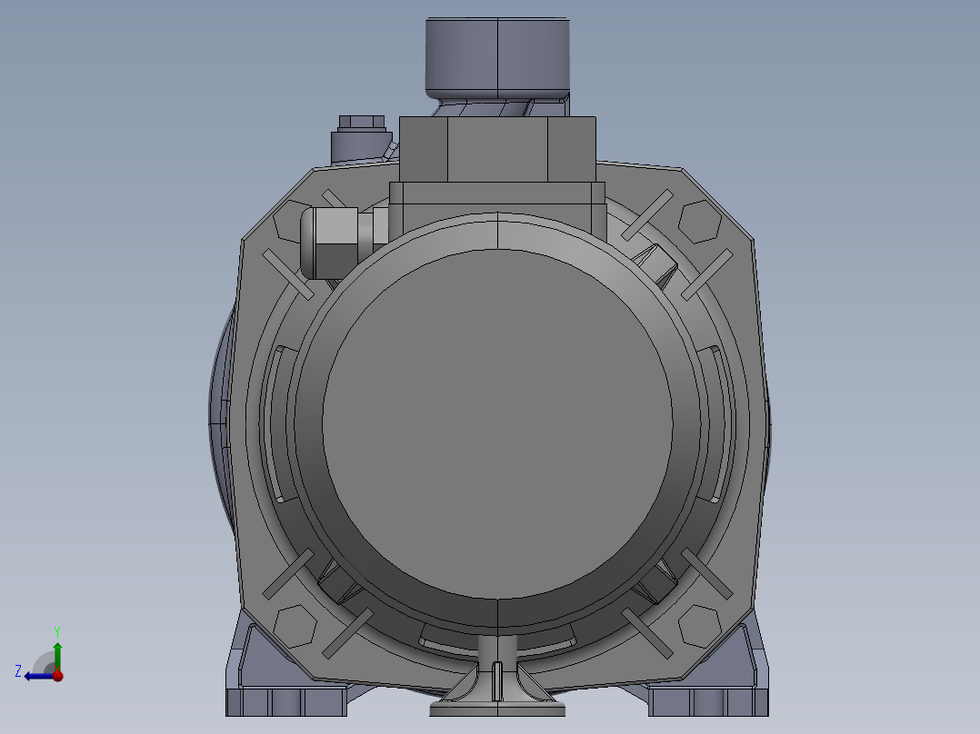
Task: Click the green Y axis of the orientation triad
Action: point(57,656)
